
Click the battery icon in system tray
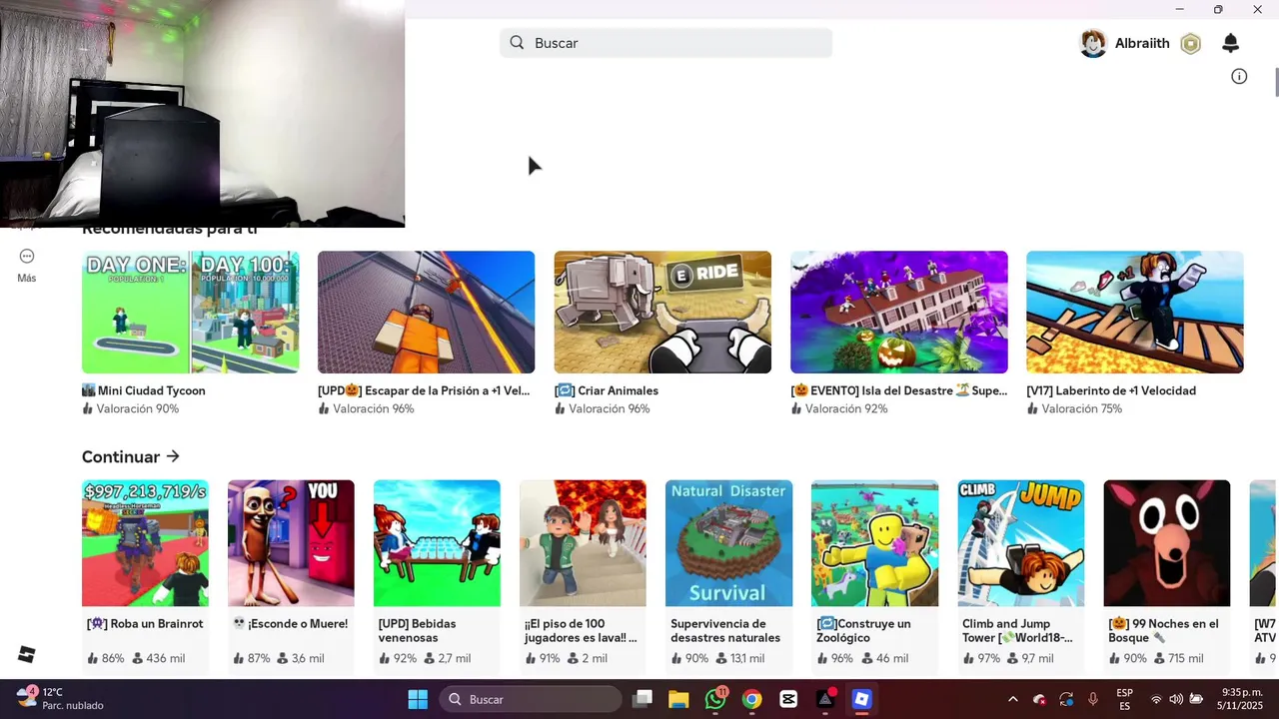tap(1196, 699)
